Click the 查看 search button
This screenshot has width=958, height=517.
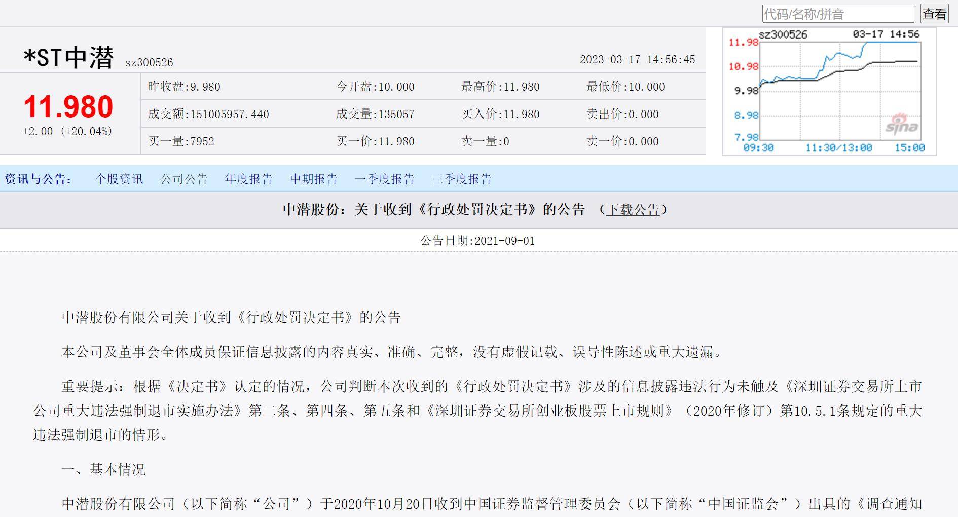935,14
